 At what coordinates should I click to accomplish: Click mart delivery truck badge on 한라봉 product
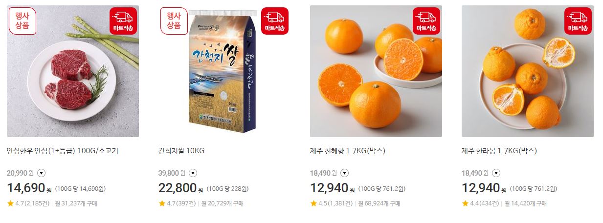tap(578, 21)
